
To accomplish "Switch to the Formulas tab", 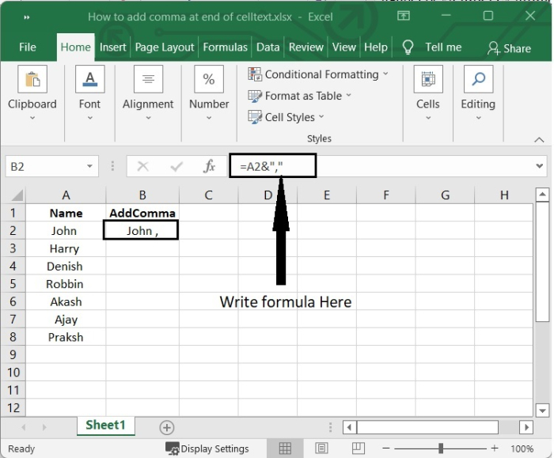I will coord(225,47).
